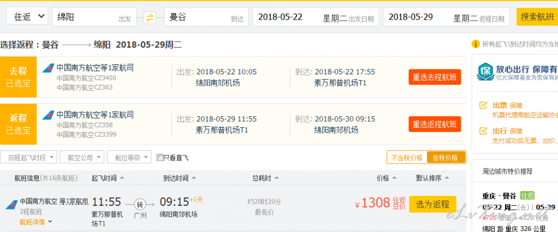Image resolution: width=558 pixels, height=232 pixels.
Task: Click 选为返程 for the ¥1308 flight
Action: [432, 204]
